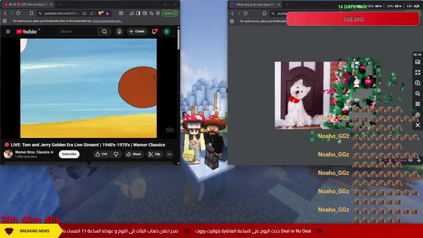423x238 pixels.
Task: Click the BREAKING NEWS ticker label
Action: [34, 231]
